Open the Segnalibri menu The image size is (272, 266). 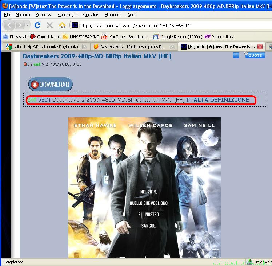91,15
